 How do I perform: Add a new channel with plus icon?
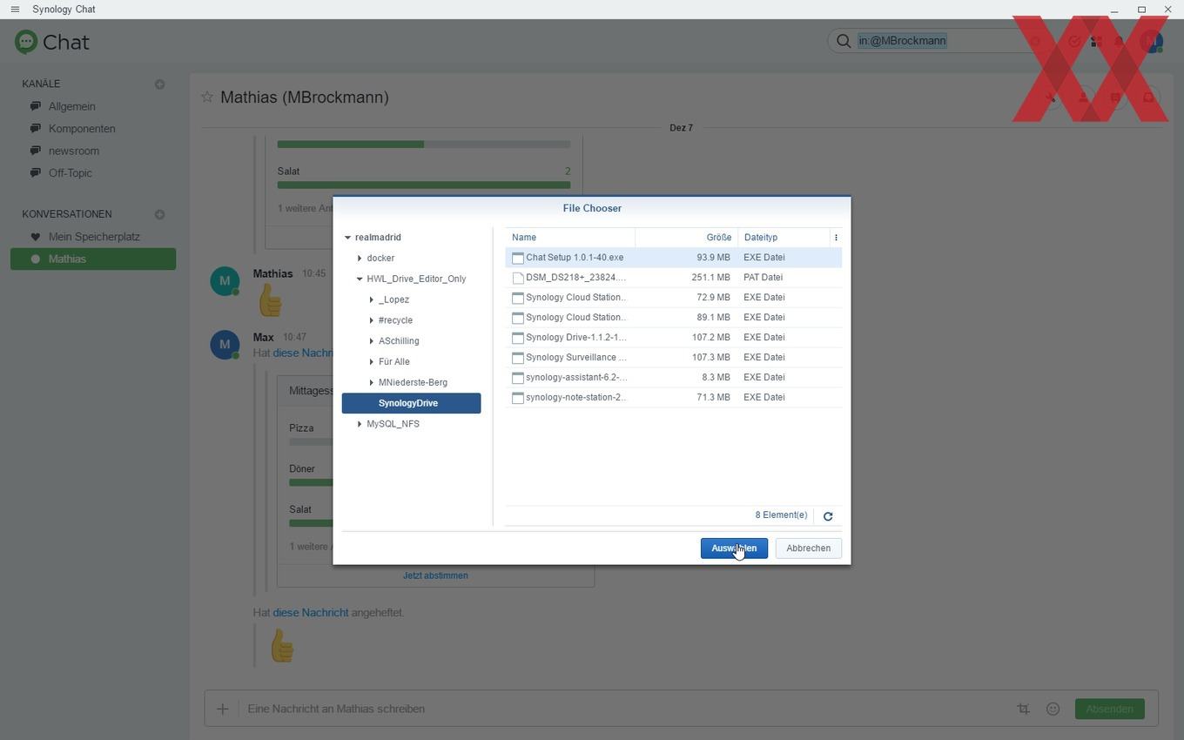coord(159,84)
